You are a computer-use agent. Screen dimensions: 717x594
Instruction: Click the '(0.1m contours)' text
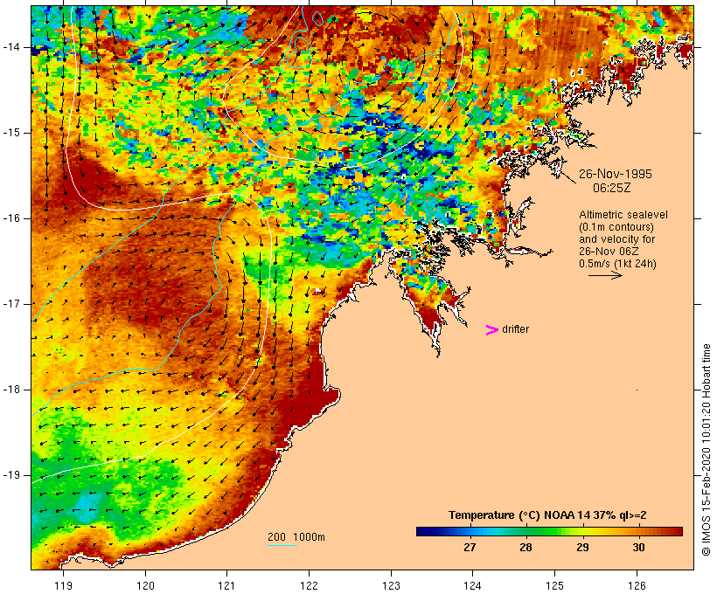point(616,227)
